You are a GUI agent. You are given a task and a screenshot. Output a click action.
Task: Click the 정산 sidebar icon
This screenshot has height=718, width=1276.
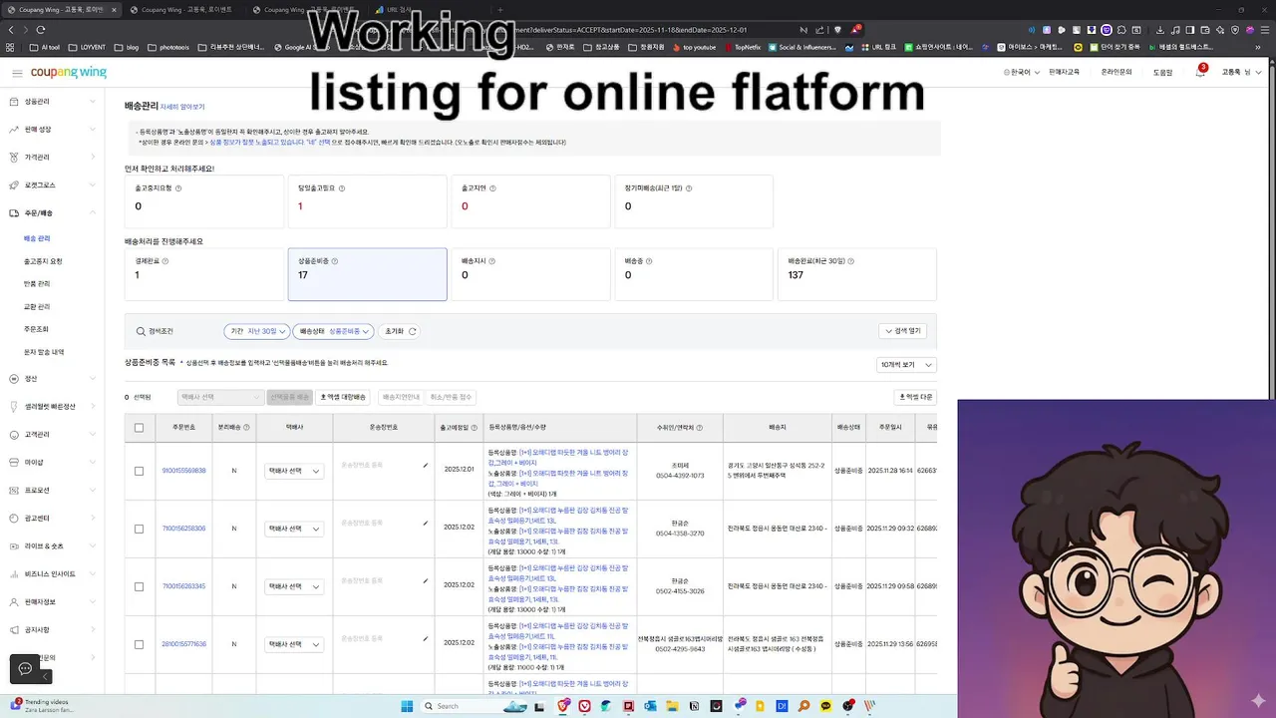point(14,379)
